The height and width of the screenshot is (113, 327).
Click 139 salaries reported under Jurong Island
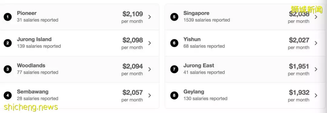tap(39, 46)
